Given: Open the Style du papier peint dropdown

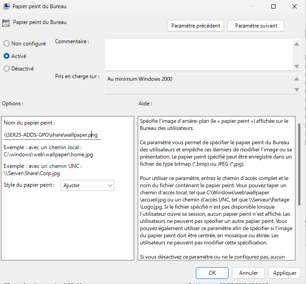Looking at the screenshot, I should pyautogui.click(x=87, y=185).
